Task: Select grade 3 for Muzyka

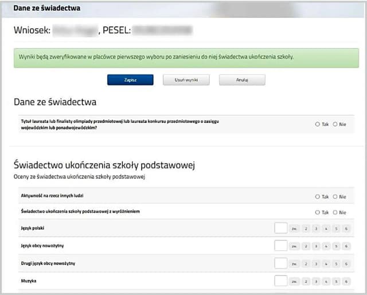Action: tap(316, 282)
